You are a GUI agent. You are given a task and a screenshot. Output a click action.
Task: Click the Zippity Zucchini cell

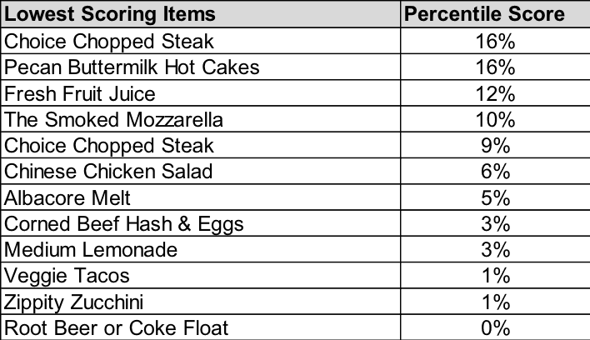point(200,302)
